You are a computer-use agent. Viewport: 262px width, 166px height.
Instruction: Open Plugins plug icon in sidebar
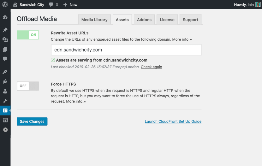5,82
